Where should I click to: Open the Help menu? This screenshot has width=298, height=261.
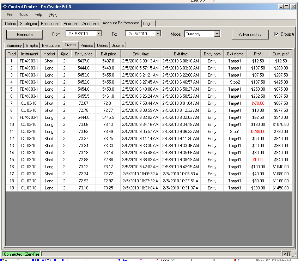38,14
